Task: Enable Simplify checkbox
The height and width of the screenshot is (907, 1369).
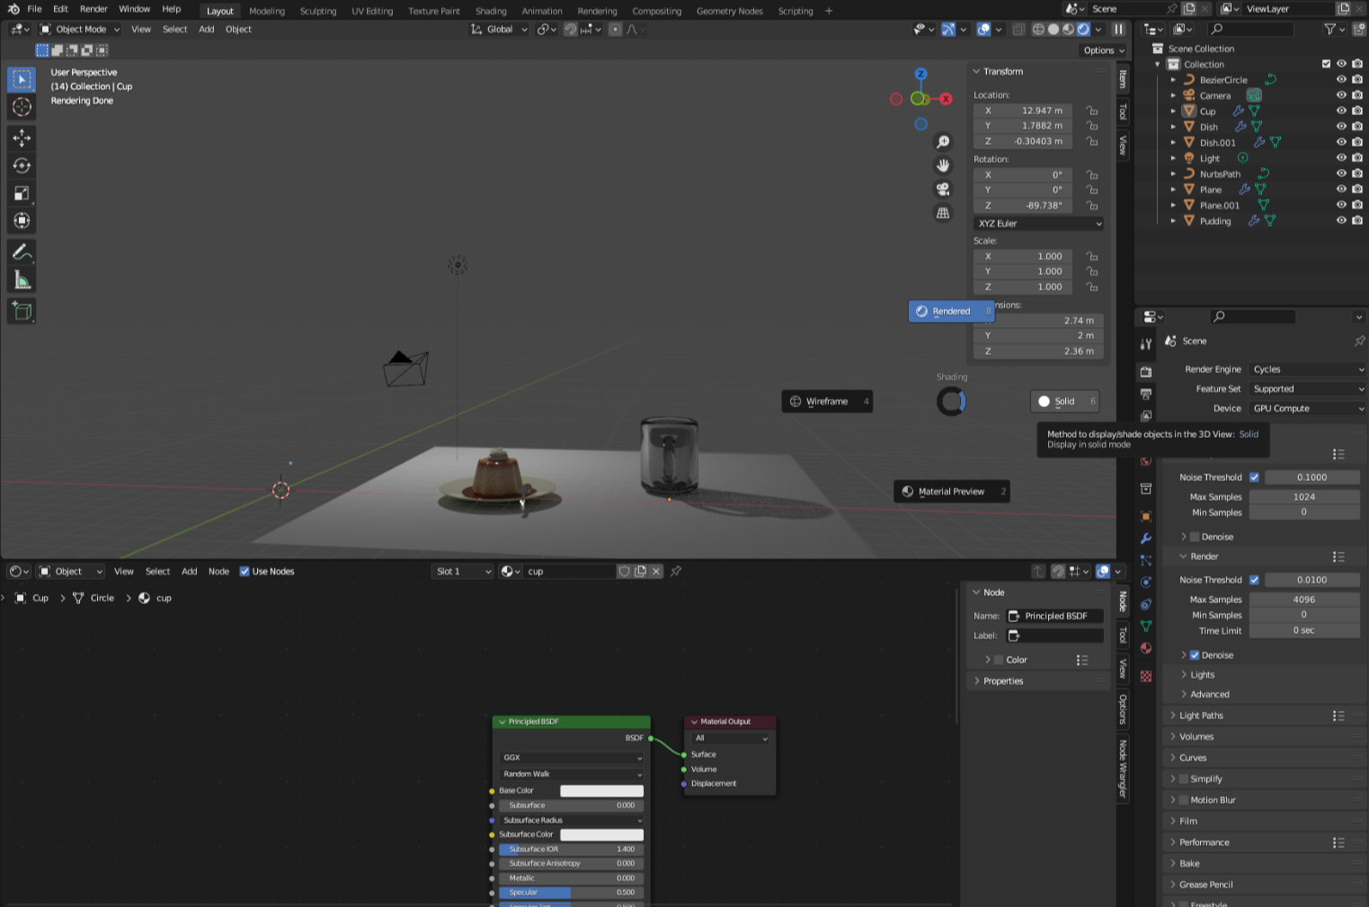Action: coord(1184,778)
